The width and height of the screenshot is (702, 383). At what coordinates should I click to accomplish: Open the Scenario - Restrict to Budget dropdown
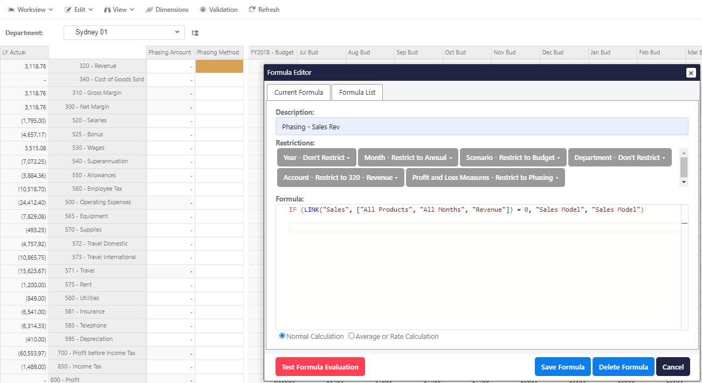click(x=513, y=157)
